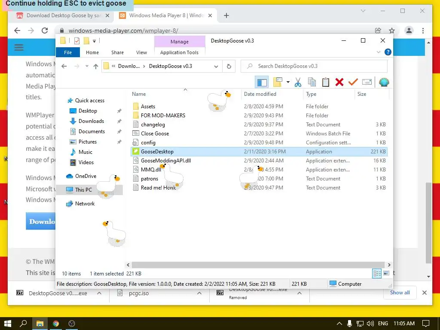Viewport: 440px width, 330px height.
Task: Click the Copy icon in Explorer toolbar
Action: point(312,82)
